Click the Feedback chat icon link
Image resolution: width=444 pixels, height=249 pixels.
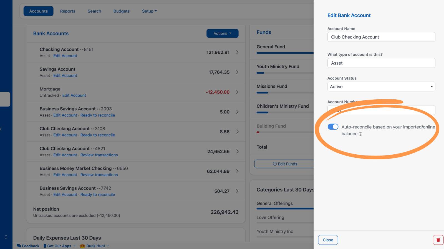(x=28, y=246)
